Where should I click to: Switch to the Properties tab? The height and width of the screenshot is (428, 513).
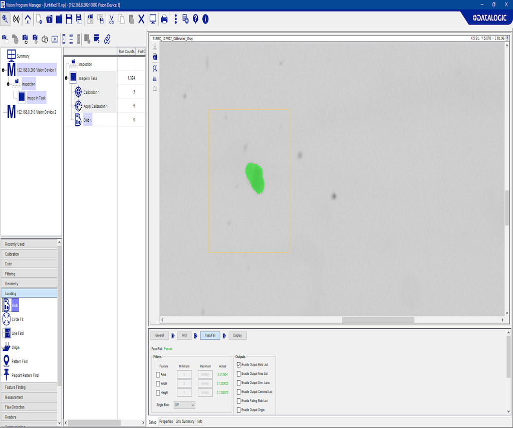point(166,421)
